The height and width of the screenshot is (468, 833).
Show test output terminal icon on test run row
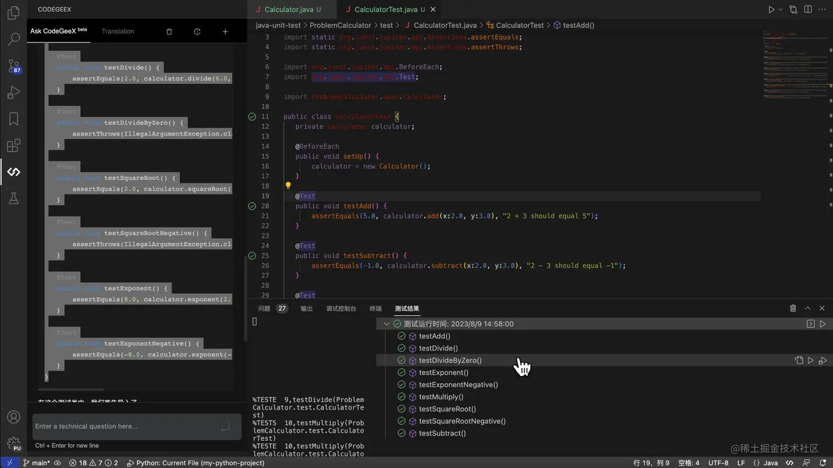810,324
